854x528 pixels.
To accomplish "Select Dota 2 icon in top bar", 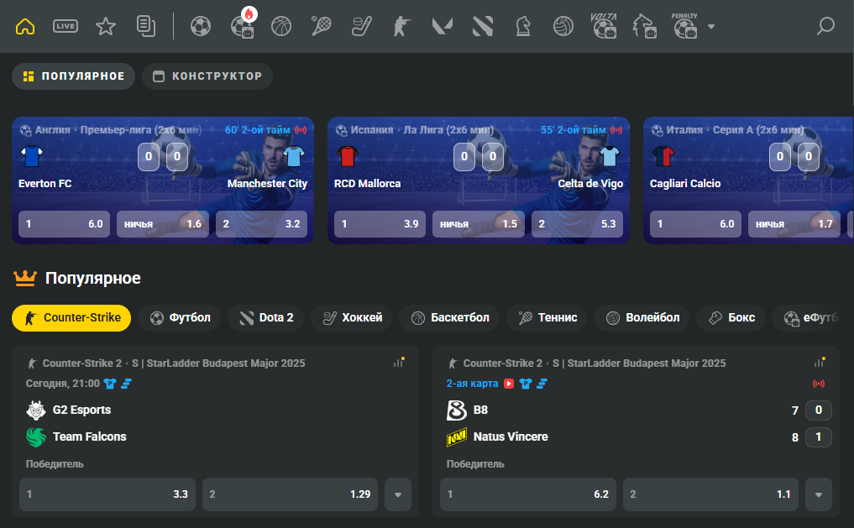I will (x=483, y=26).
